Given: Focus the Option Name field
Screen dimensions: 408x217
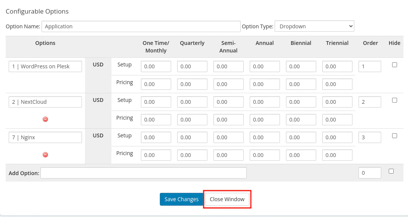Looking at the screenshot, I should (x=141, y=26).
